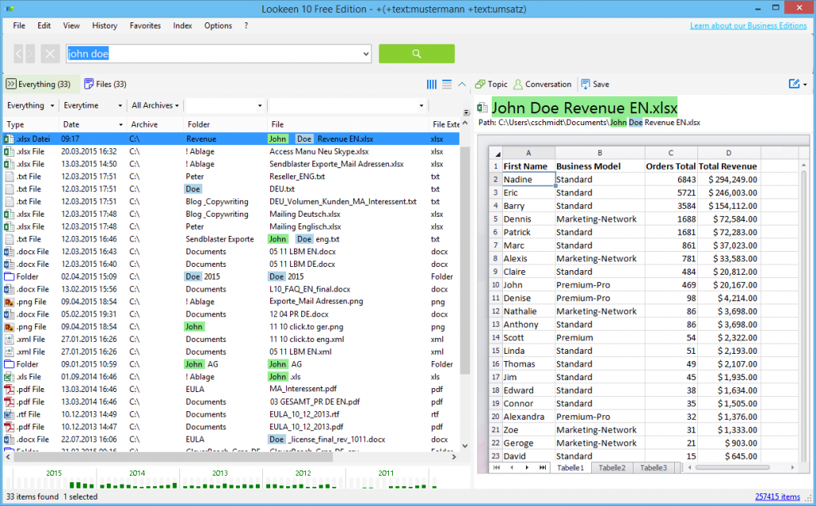Click the edit pencil icon dropdown
816x506 pixels.
point(797,84)
